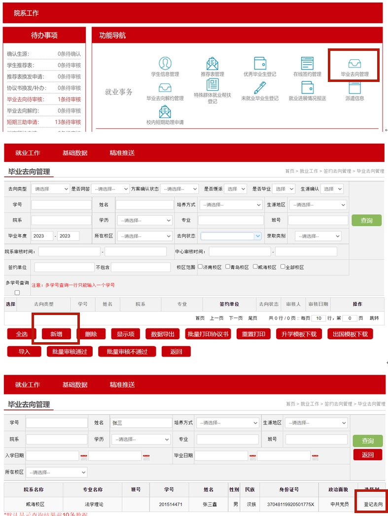
Task: Expand the 是否缓派 dropdown
Action: click(235, 189)
